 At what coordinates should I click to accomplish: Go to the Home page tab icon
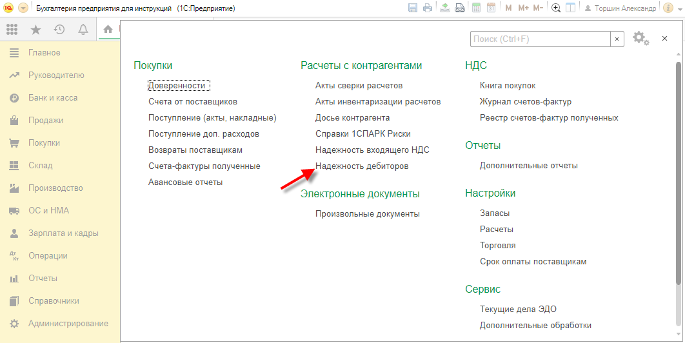tap(108, 29)
